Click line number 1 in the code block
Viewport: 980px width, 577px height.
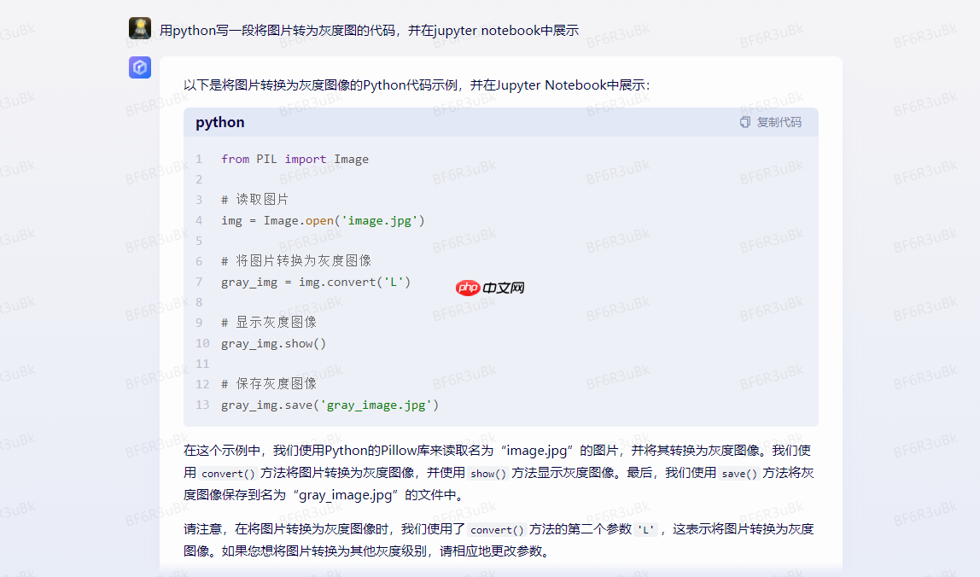(x=198, y=159)
